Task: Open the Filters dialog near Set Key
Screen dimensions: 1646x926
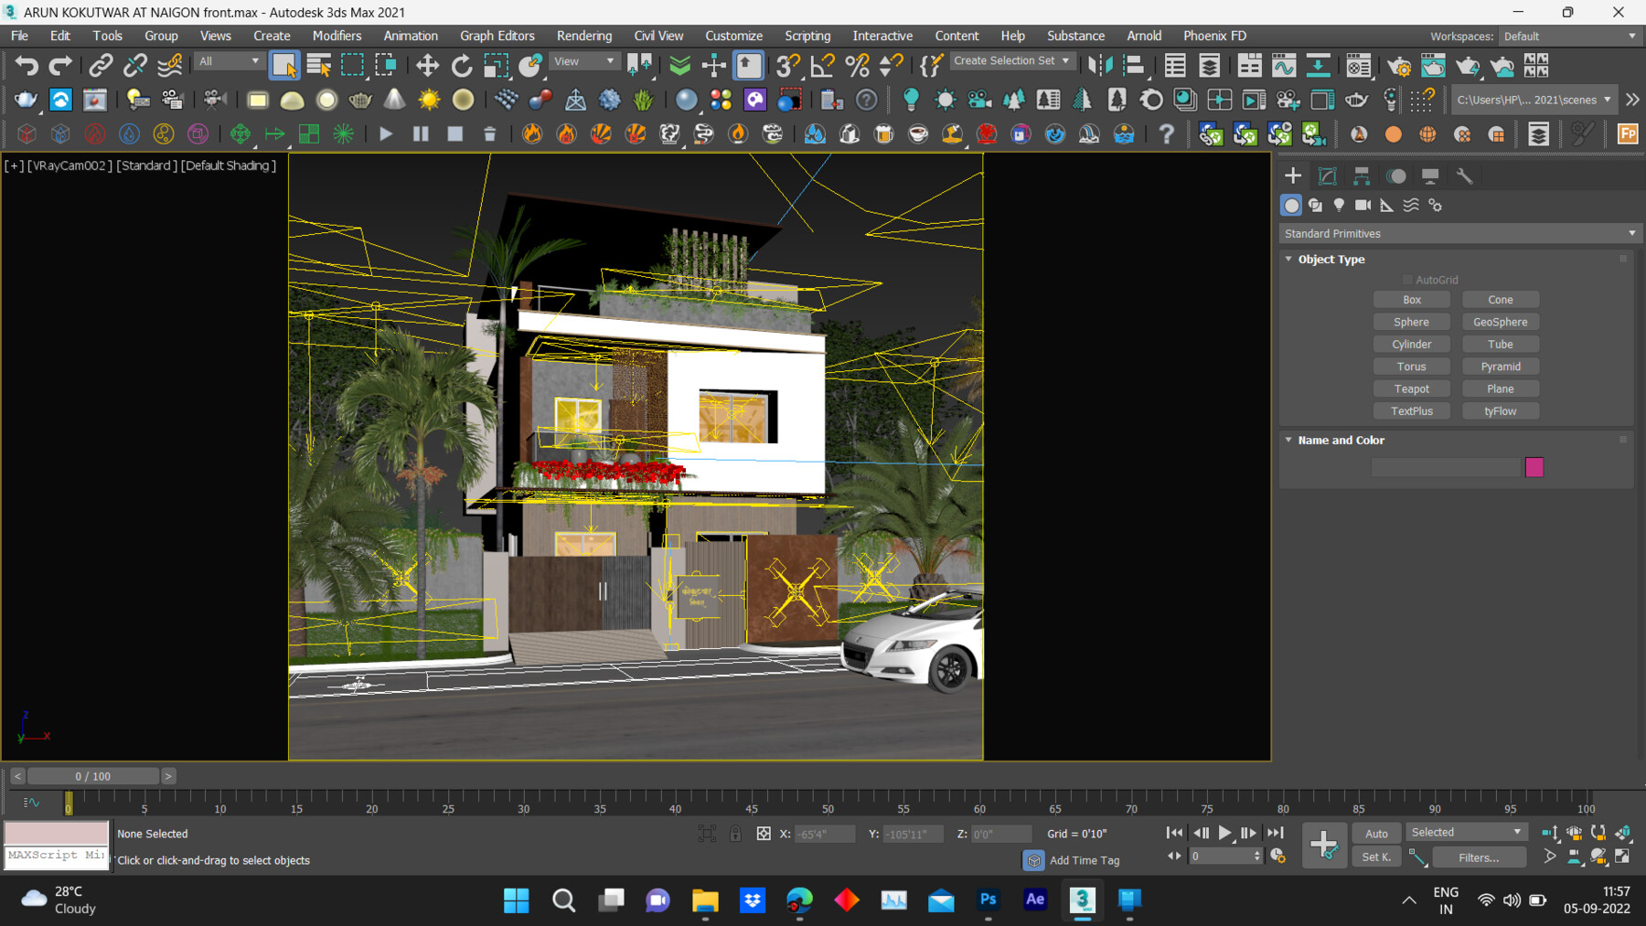Action: point(1479,857)
